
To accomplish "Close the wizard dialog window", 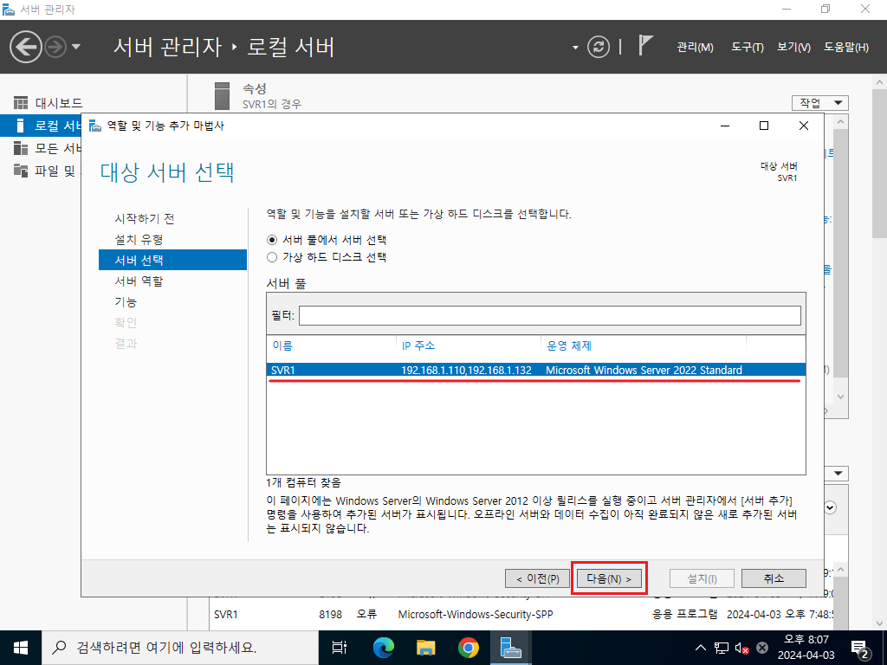I will pyautogui.click(x=803, y=126).
